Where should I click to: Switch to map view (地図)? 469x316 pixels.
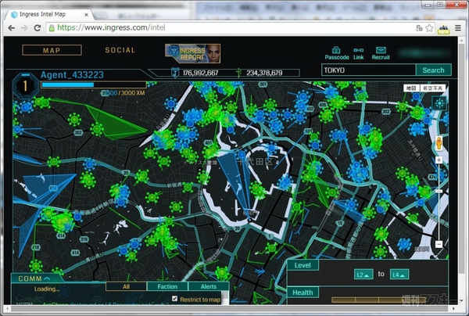click(x=412, y=88)
